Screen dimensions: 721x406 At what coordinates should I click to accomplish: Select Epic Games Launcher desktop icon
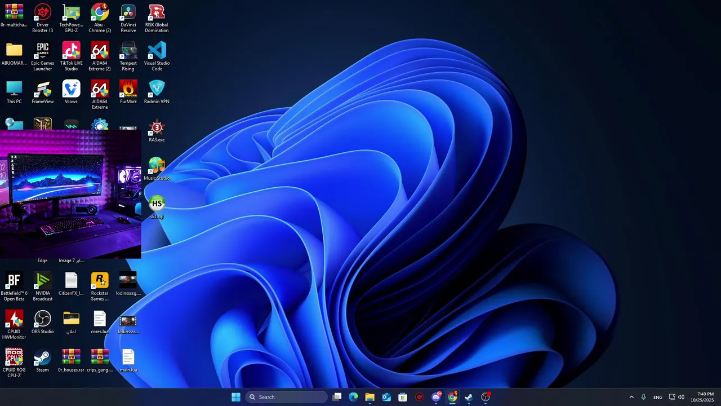coord(43,56)
